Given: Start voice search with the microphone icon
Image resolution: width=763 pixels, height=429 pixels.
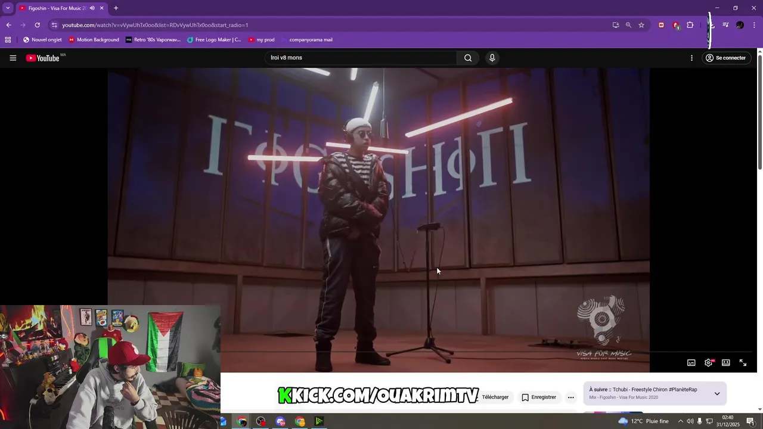Looking at the screenshot, I should click(x=492, y=58).
